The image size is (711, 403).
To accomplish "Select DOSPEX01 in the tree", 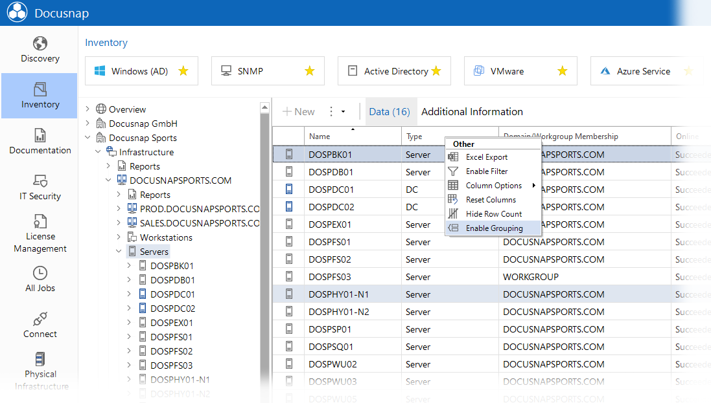I will pos(171,323).
